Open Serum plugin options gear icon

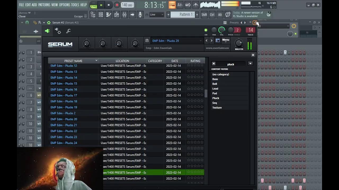pyautogui.click(x=49, y=23)
